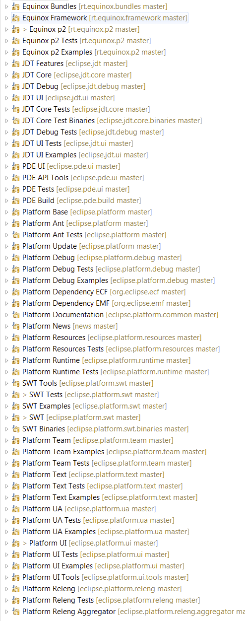The width and height of the screenshot is (245, 621).
Task: Expand the JDT UI tree node
Action: pyautogui.click(x=6, y=98)
